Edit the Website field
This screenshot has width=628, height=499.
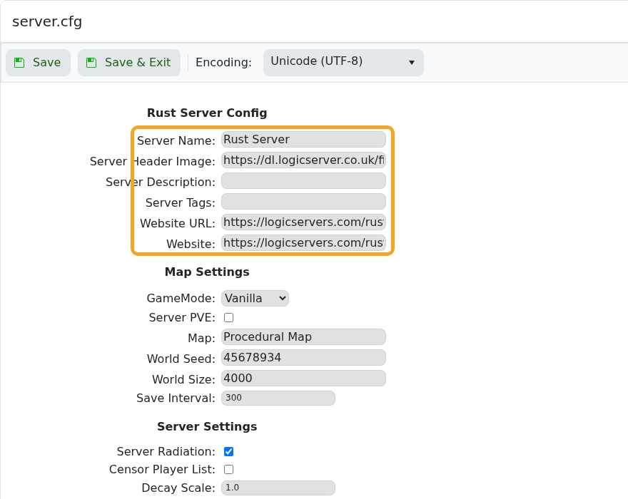[x=303, y=243]
